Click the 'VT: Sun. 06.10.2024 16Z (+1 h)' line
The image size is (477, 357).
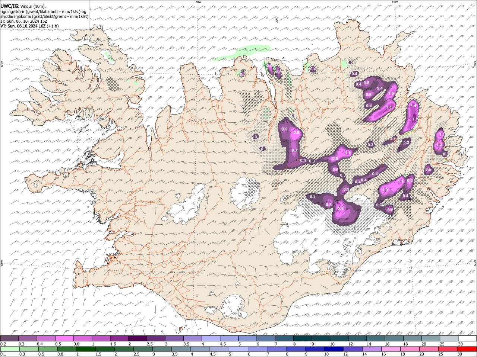tap(29, 26)
